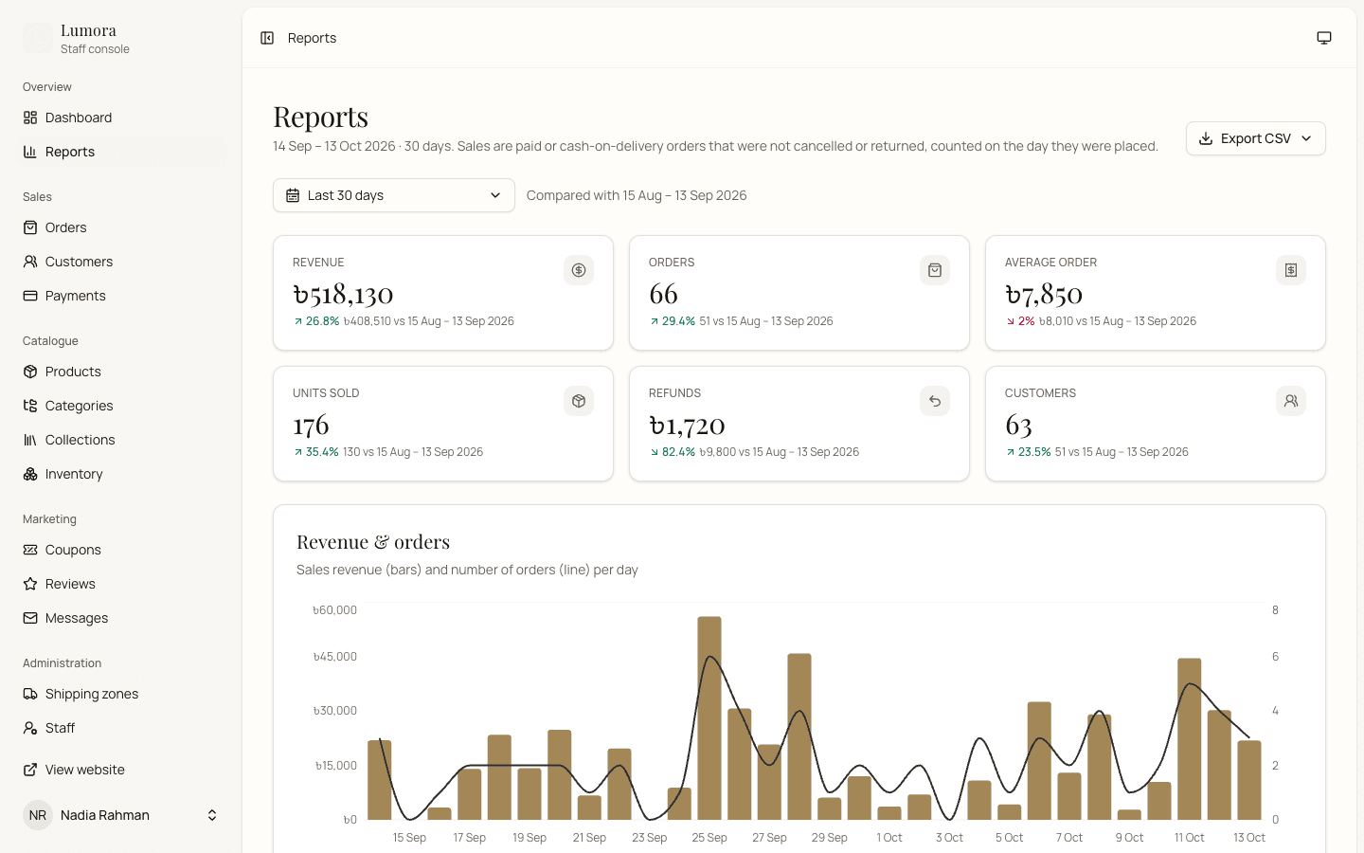Click the Compared with 15 Aug – 13 Sep 2026 text
This screenshot has height=853, width=1364.
[x=637, y=195]
